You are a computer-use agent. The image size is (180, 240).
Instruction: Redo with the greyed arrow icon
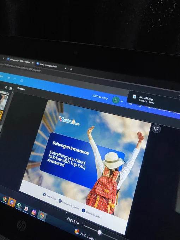tap(15, 79)
